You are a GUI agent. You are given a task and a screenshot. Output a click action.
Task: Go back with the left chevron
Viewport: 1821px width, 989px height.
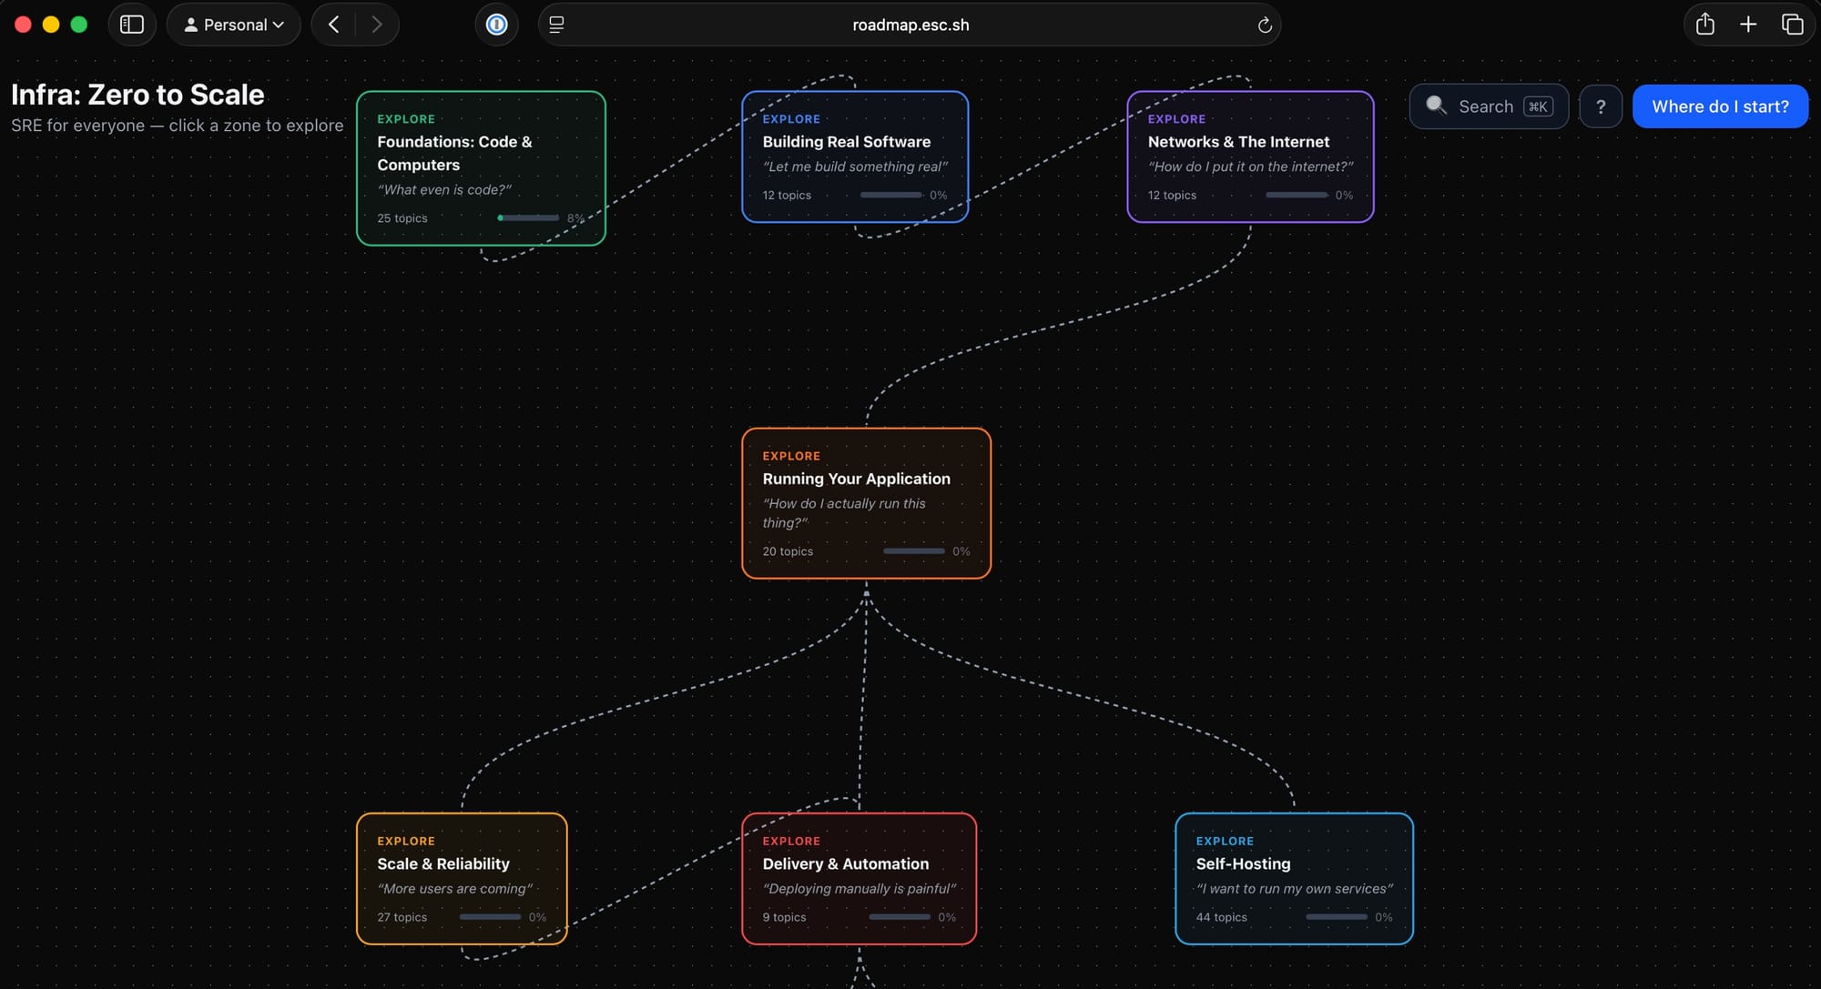coord(334,25)
